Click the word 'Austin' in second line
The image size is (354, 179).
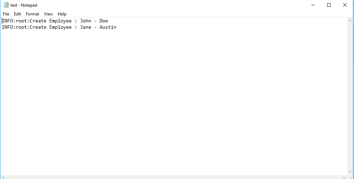click(x=108, y=27)
